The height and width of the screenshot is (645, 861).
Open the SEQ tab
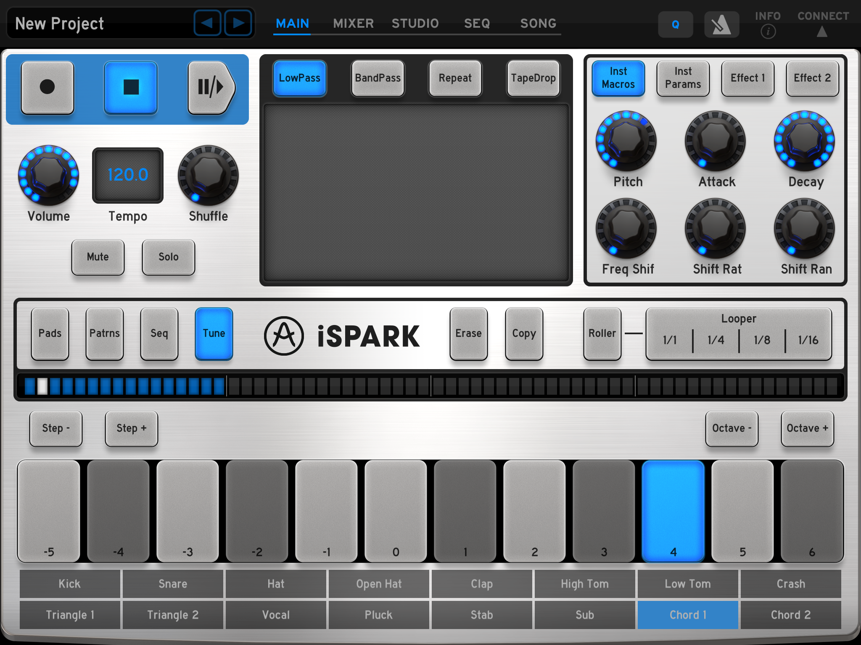(x=477, y=24)
